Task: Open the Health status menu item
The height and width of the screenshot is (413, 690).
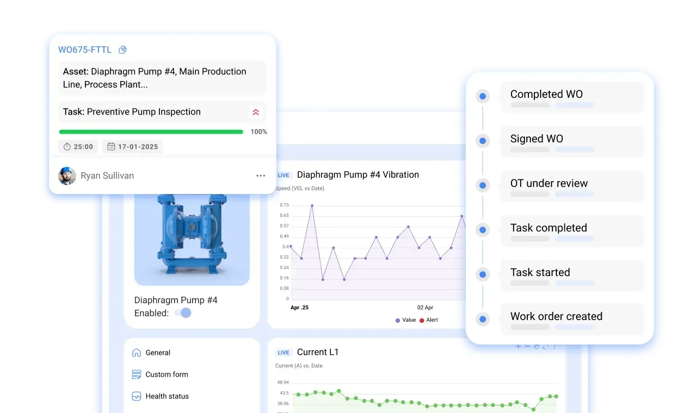Action: click(167, 396)
